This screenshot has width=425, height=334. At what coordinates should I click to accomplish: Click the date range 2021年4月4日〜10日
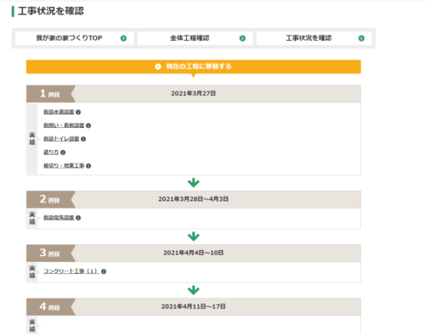click(x=194, y=253)
